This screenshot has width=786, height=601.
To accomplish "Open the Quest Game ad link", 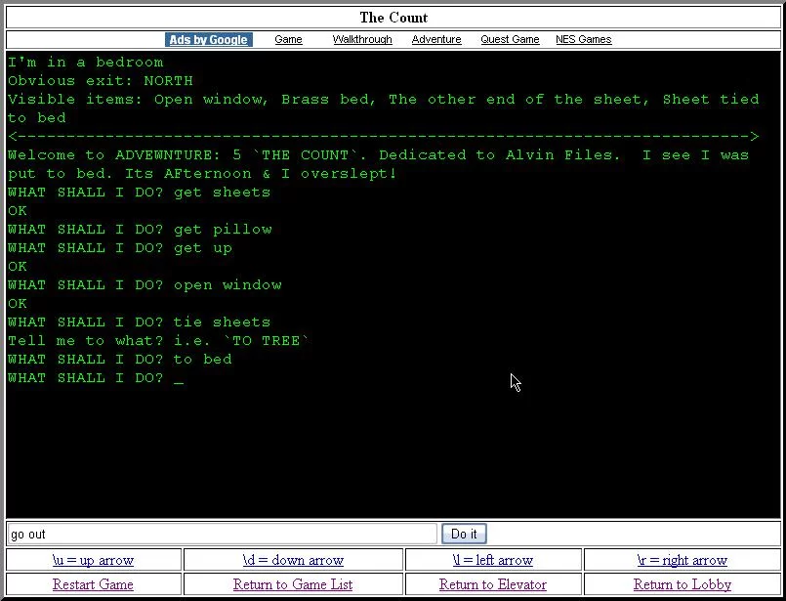I will coord(510,40).
